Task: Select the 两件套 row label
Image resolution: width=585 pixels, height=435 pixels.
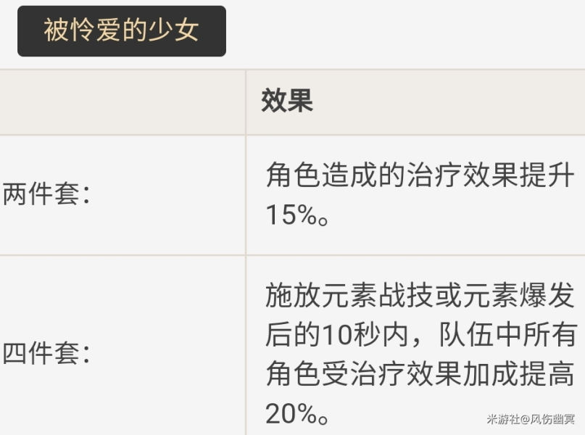Action: [46, 195]
